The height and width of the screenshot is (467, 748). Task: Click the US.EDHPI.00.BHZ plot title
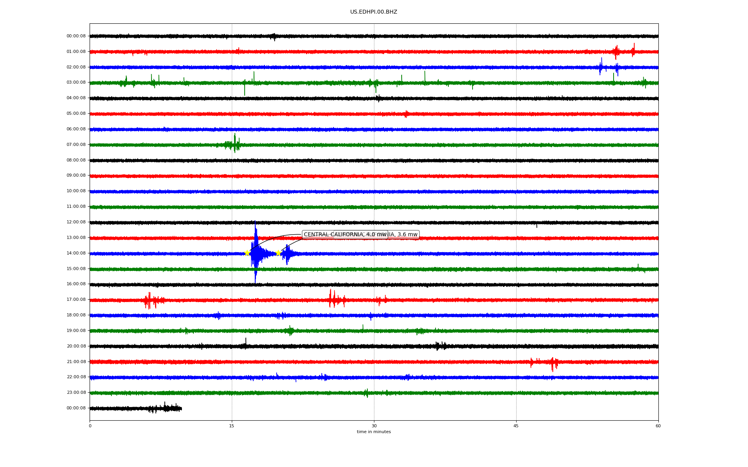click(x=374, y=12)
